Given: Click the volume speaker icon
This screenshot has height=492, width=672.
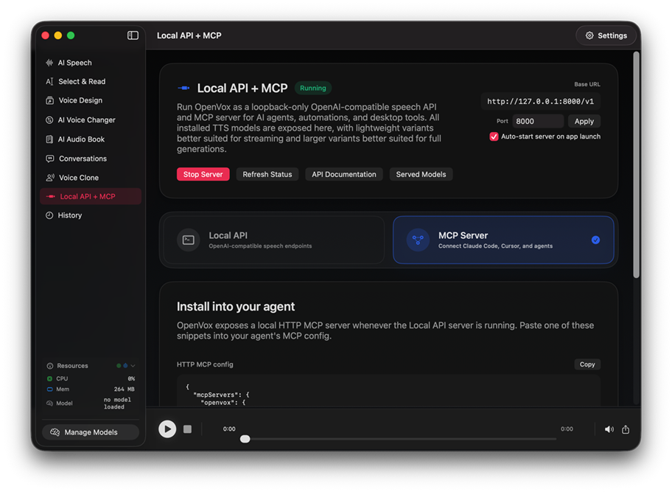Looking at the screenshot, I should point(609,429).
